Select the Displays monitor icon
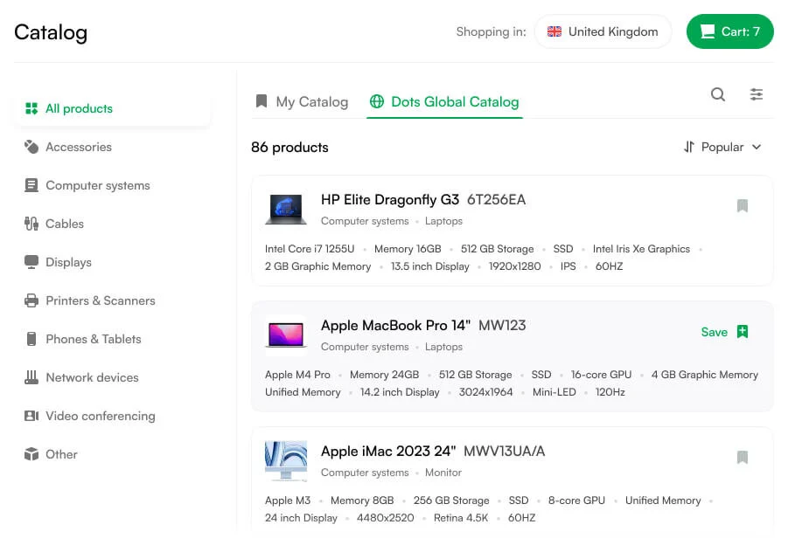The width and height of the screenshot is (788, 552). click(31, 262)
